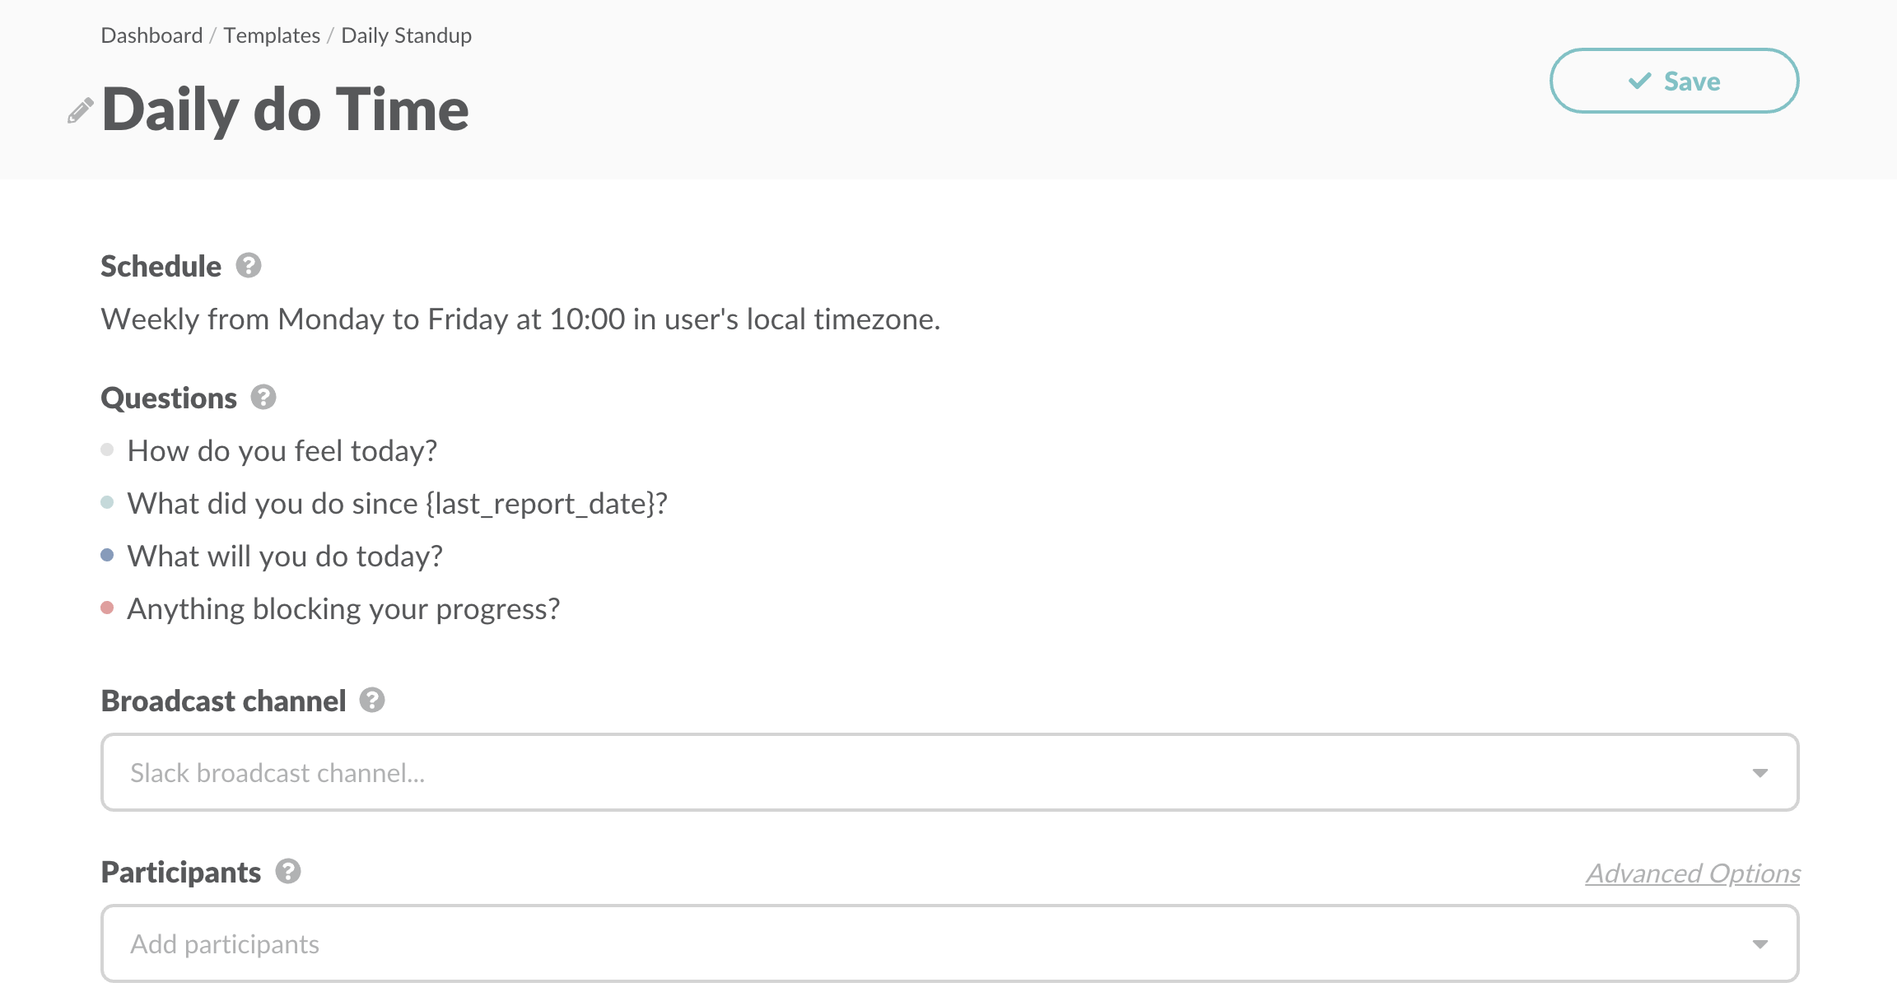Navigate to Templates breadcrumb
The height and width of the screenshot is (1006, 1897).
[x=272, y=35]
